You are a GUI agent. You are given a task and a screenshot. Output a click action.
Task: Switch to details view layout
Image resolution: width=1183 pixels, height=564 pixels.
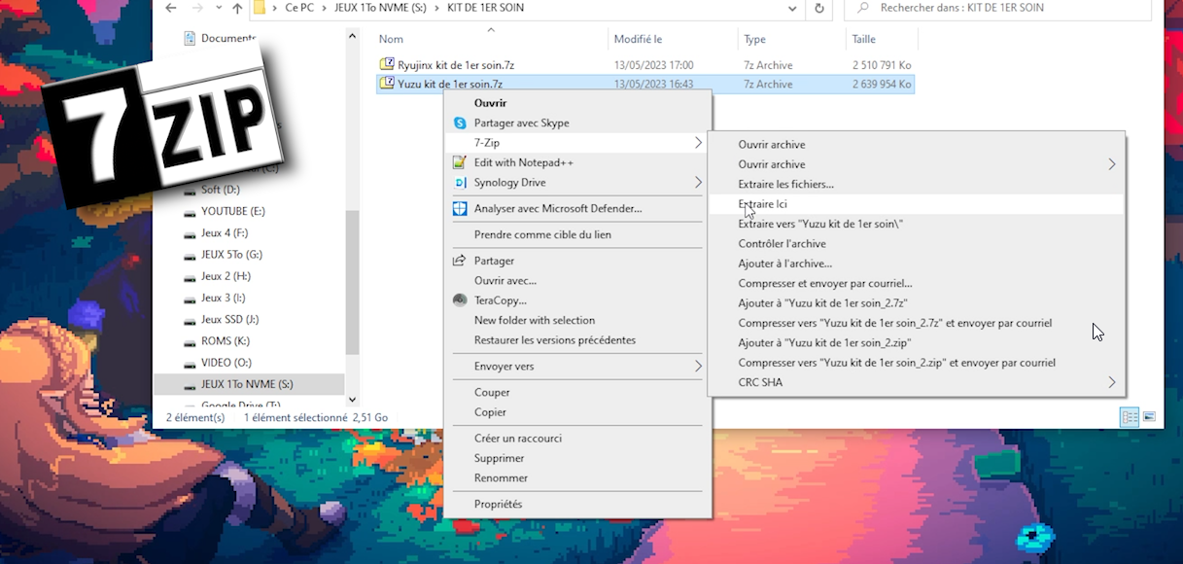click(x=1129, y=417)
